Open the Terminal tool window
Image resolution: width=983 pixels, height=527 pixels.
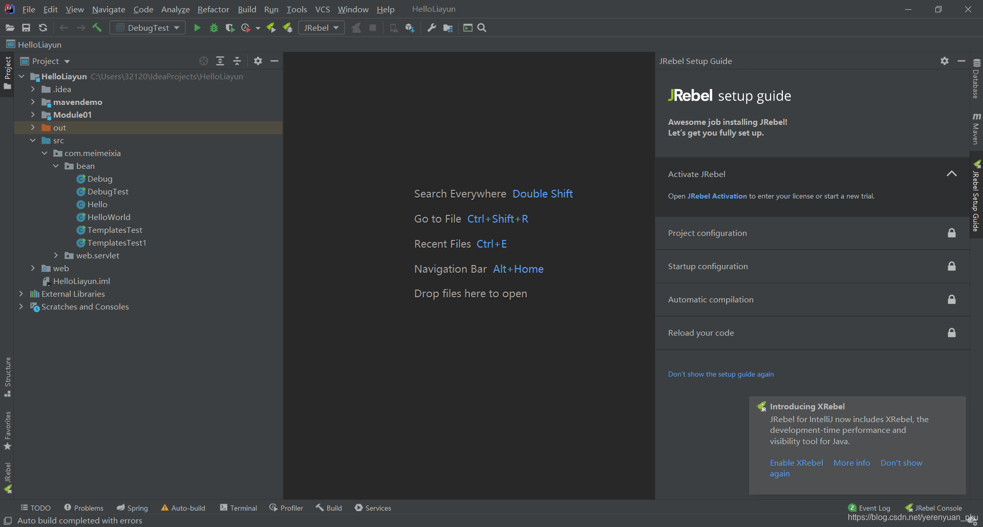click(239, 508)
